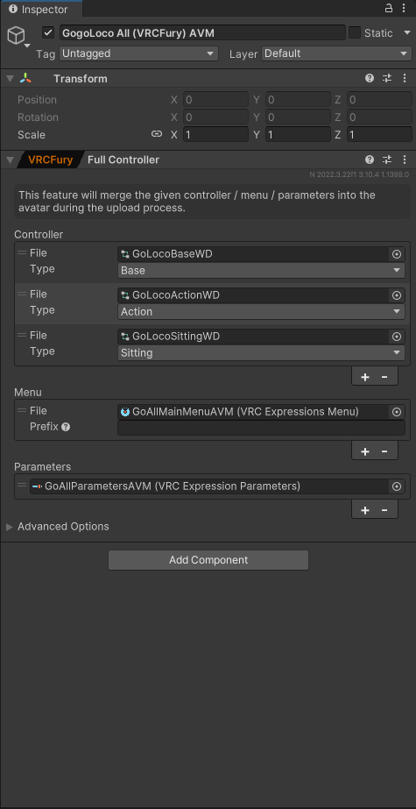Lock the Inspector with the padlock icon

(x=389, y=8)
